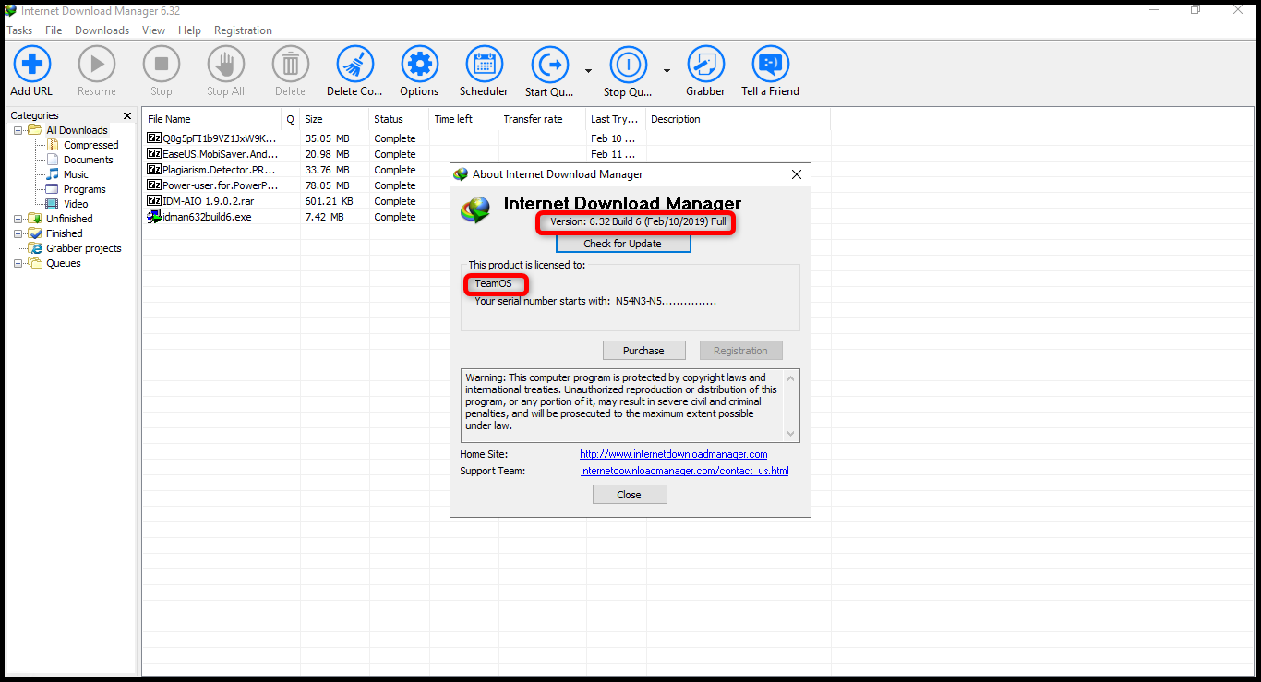Sort by Status column header

pyautogui.click(x=399, y=119)
